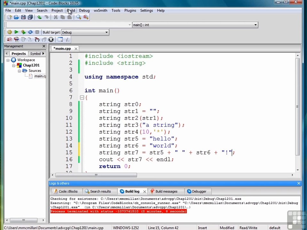The image size is (307, 230).
Task: Close the Management panel
Action: coord(44,46)
